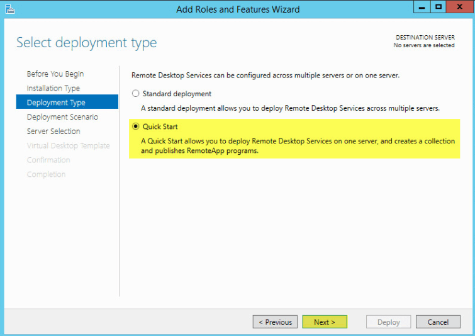Go to the Before You Begin step

pyautogui.click(x=55, y=74)
